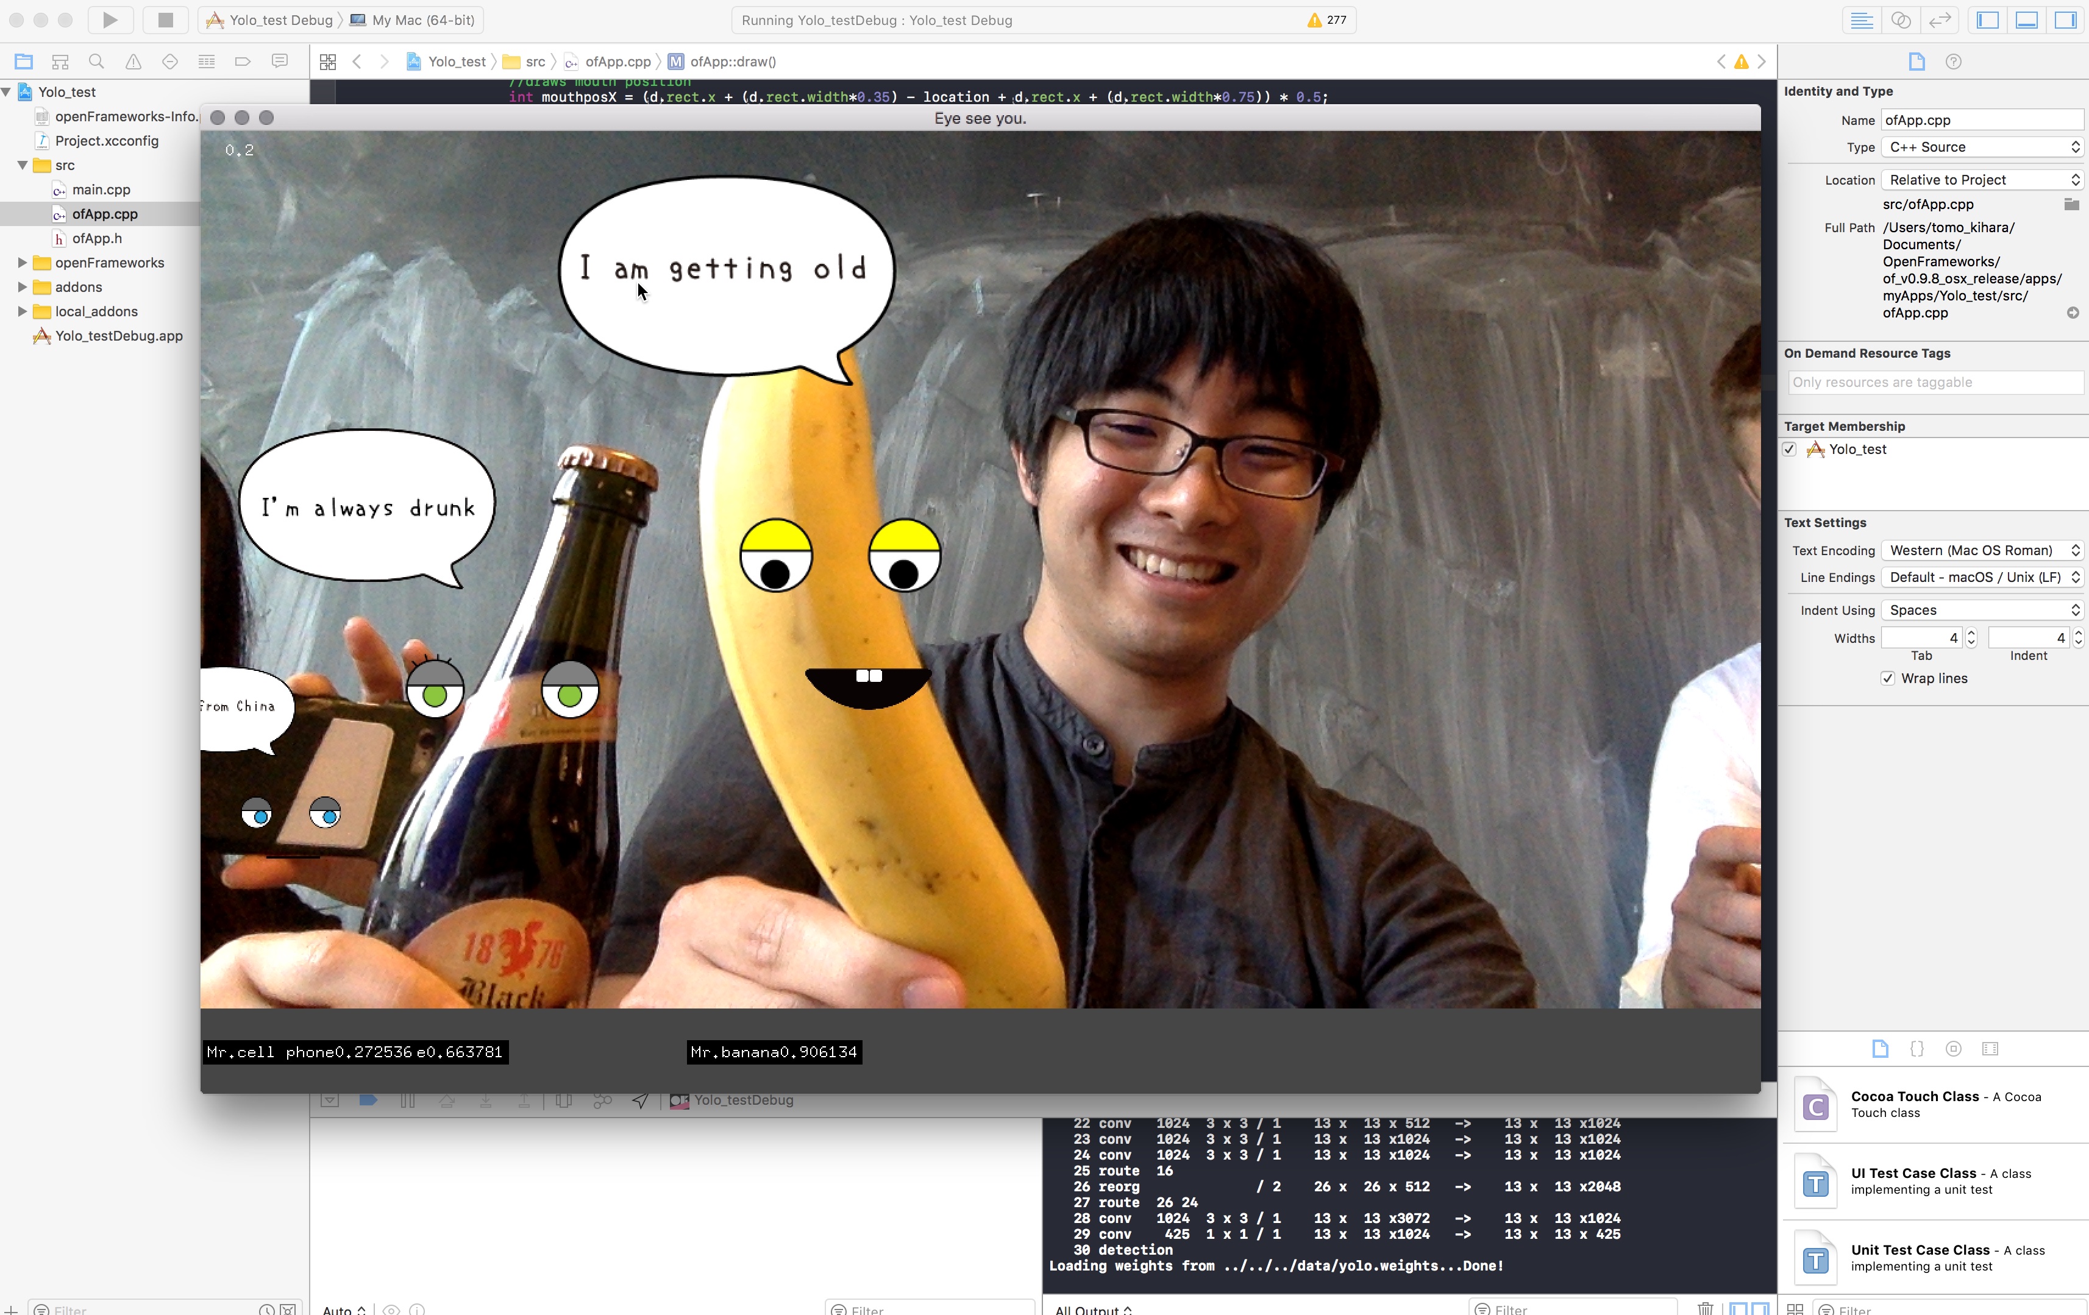Viewport: 2089px width, 1315px height.
Task: Open the Text Encoding dropdown
Action: point(1982,550)
